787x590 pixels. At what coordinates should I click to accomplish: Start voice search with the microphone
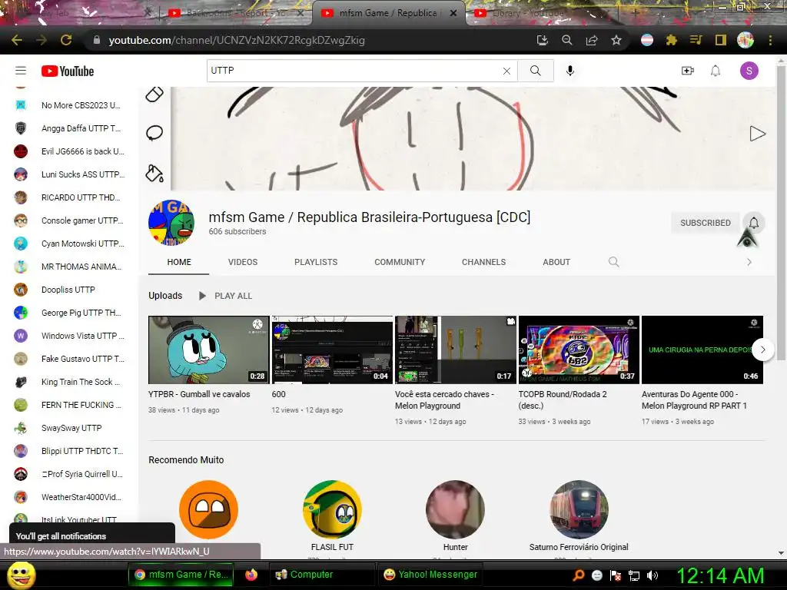pyautogui.click(x=569, y=71)
